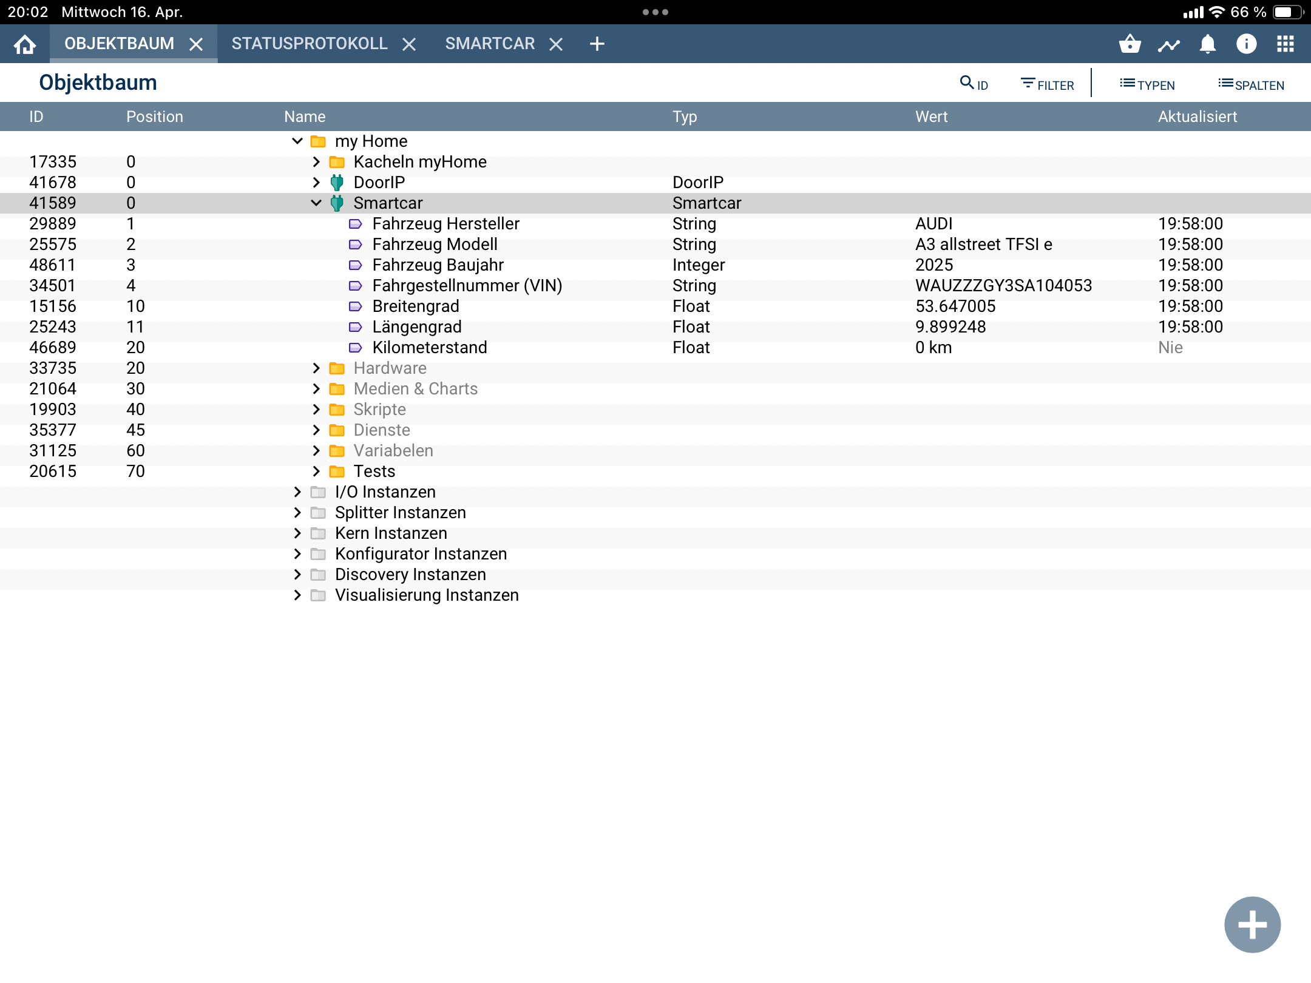1311x983 pixels.
Task: Click the Smartcar instance plug icon
Action: pyautogui.click(x=337, y=203)
